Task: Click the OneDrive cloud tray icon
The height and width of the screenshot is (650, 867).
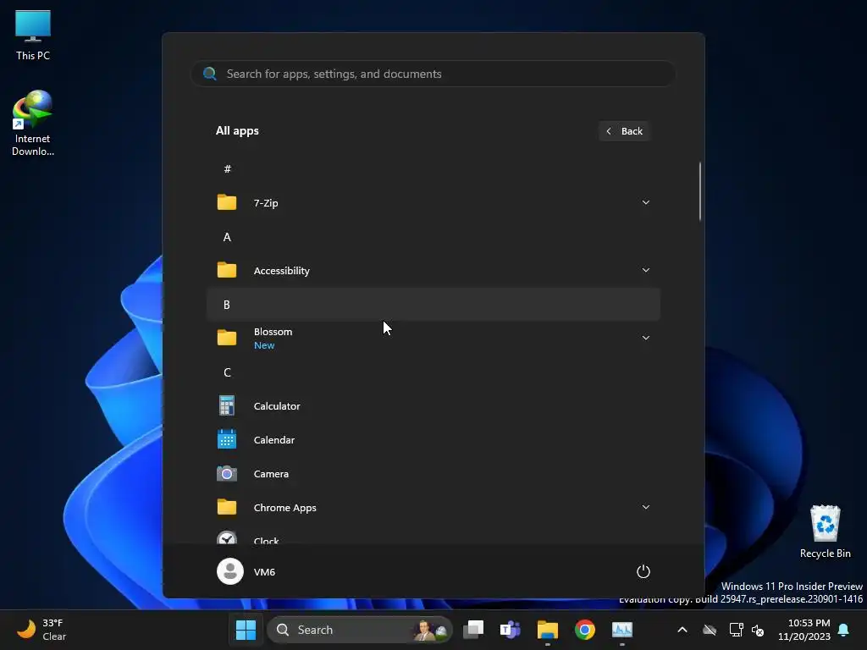Action: (x=710, y=630)
